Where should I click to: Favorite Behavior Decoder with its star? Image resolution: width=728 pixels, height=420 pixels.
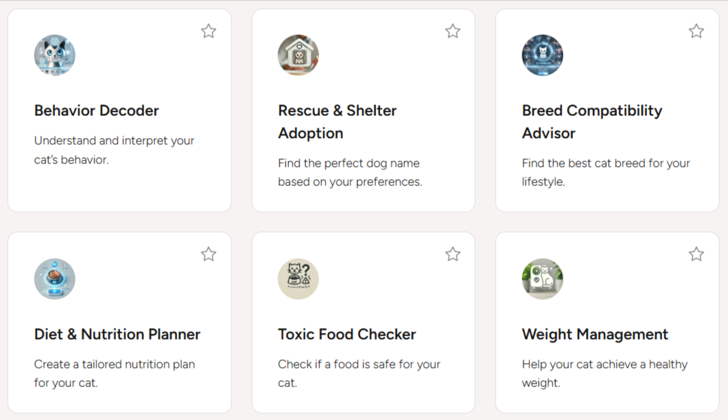(209, 31)
